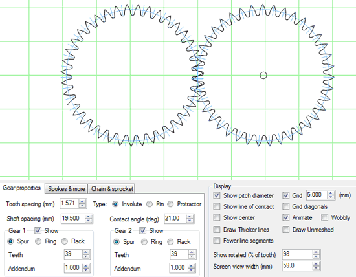Image resolution: width=356 pixels, height=277 pixels.
Task: Increase Screen view width
Action: tap(317, 263)
